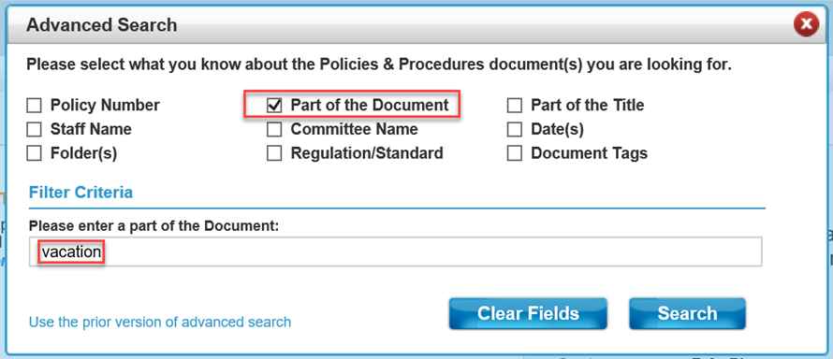Click the 'Document Tags' label text
This screenshot has height=359, width=833.
click(x=589, y=153)
